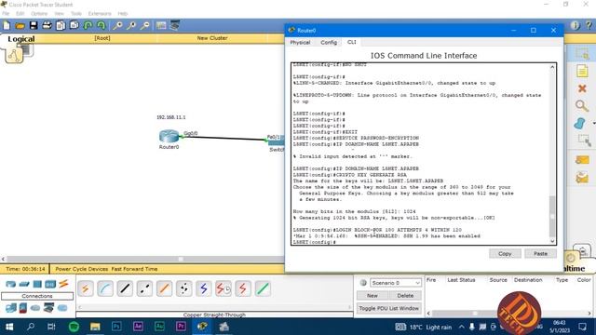596x335 pixels.
Task: Open the Edit menu
Action: click(x=20, y=13)
